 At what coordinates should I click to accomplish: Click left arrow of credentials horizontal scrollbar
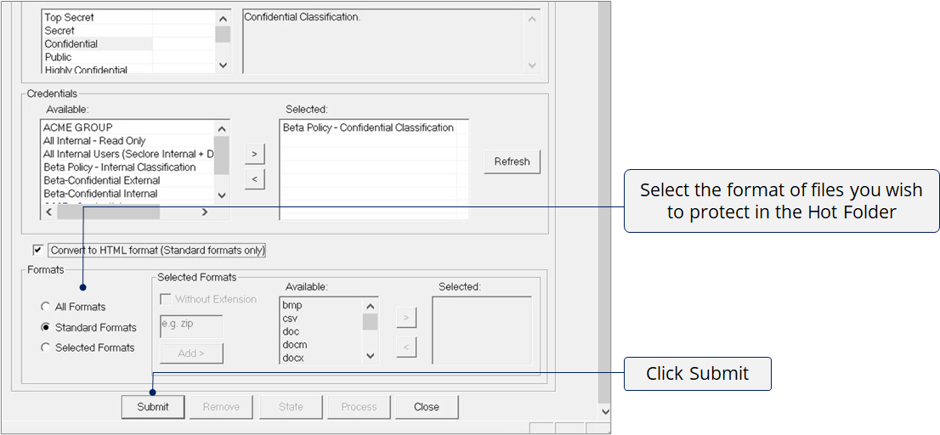tap(48, 212)
